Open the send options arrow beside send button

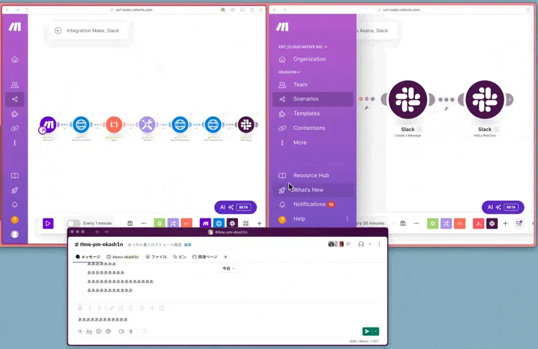click(x=376, y=331)
